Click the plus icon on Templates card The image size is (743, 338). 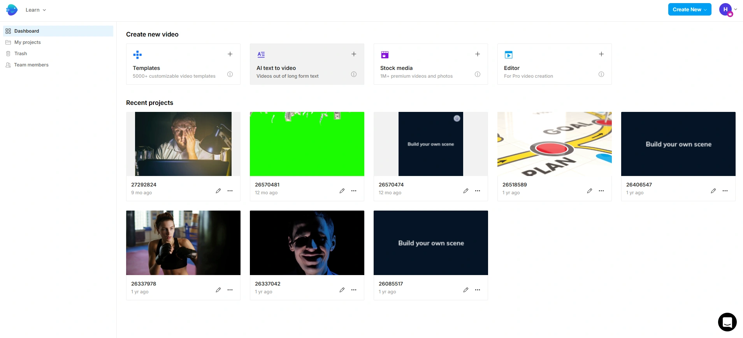coord(230,54)
